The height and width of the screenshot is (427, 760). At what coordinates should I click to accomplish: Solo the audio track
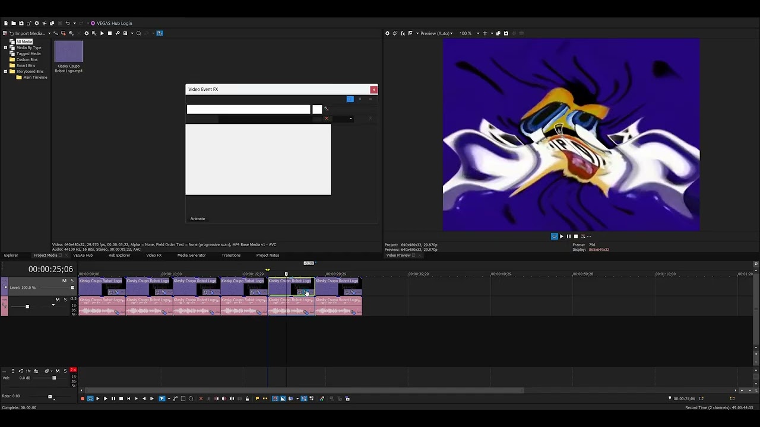tap(65, 299)
